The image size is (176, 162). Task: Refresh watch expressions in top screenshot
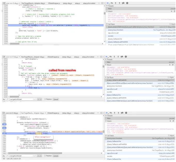tap(174, 11)
